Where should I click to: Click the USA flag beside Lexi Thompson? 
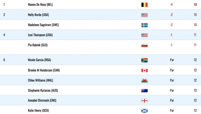click(144, 35)
